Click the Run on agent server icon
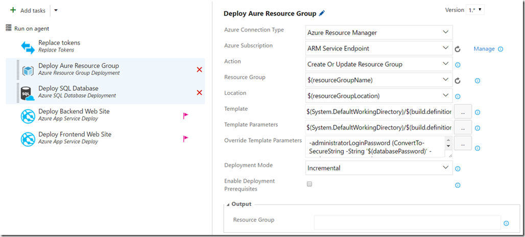This screenshot has width=525, height=237. 9,28
